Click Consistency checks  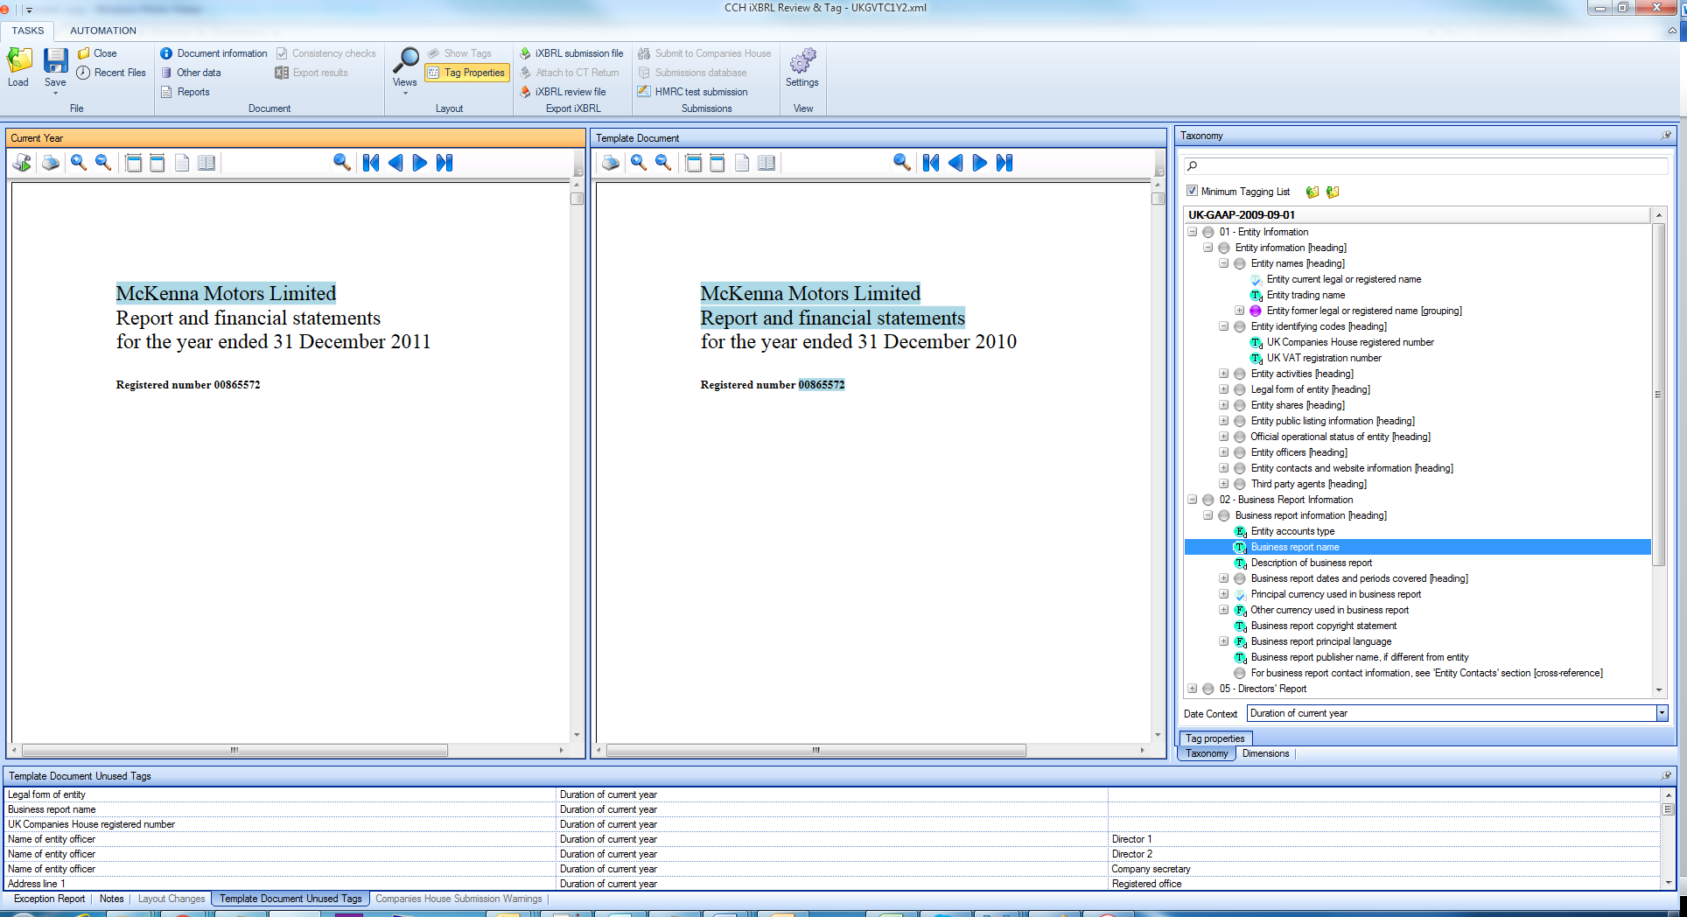point(325,53)
